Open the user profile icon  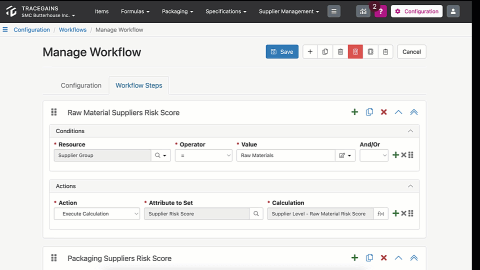(453, 11)
